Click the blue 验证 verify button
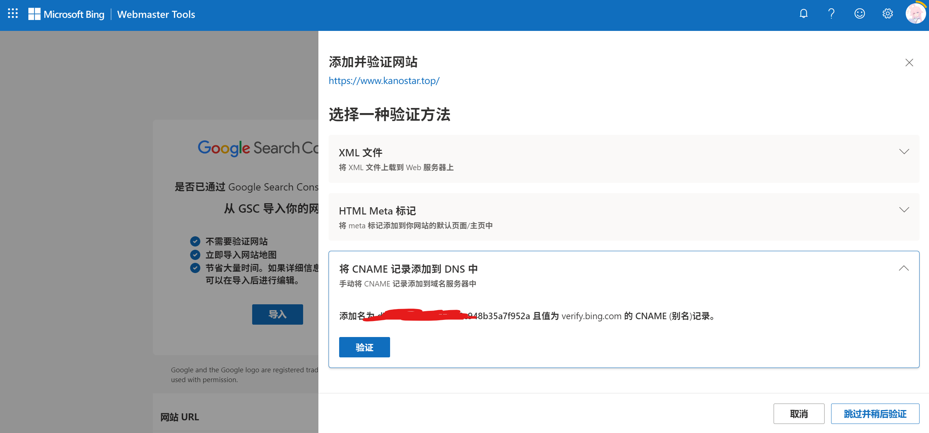The image size is (929, 433). pyautogui.click(x=364, y=347)
